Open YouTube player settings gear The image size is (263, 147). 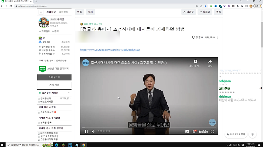tap(194, 132)
